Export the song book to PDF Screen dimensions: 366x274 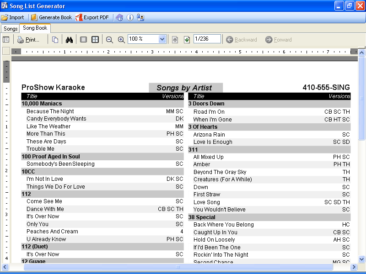point(92,17)
